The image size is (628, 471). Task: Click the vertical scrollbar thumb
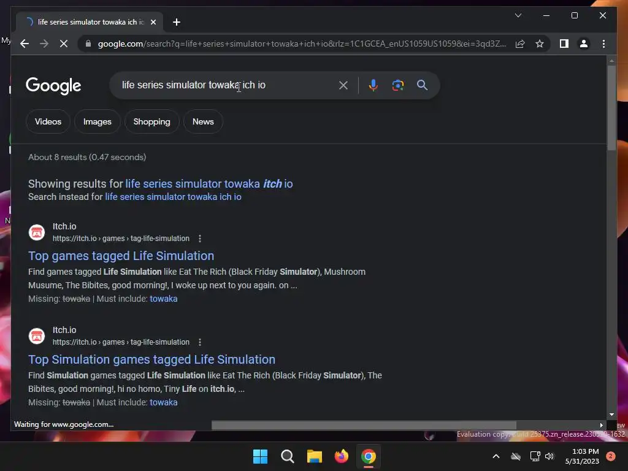click(x=611, y=107)
